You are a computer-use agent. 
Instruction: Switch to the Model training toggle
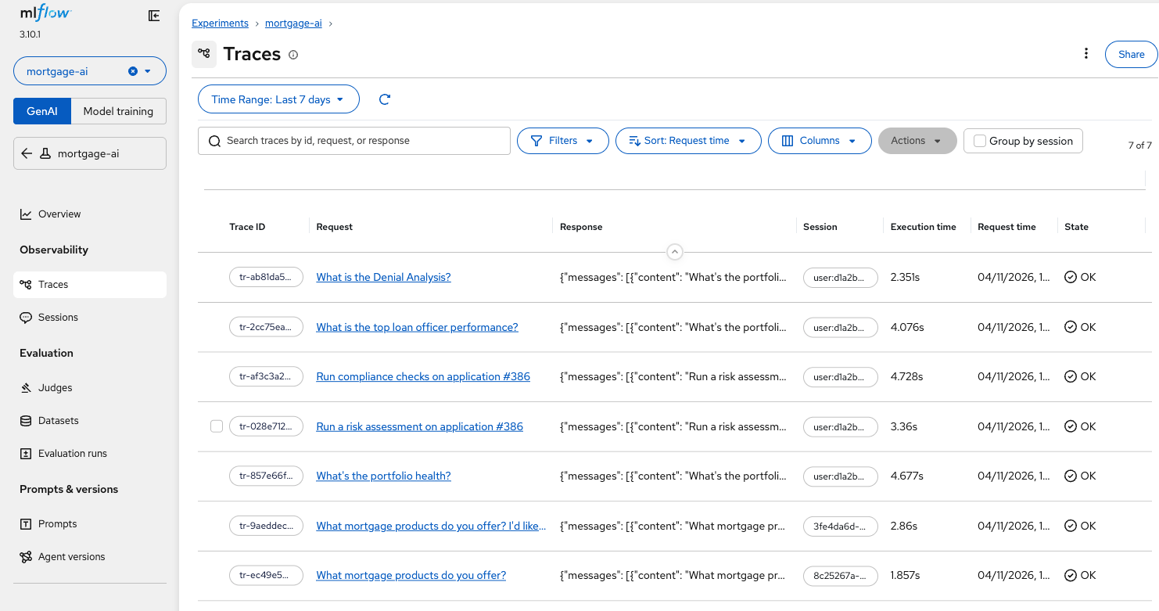pos(118,111)
